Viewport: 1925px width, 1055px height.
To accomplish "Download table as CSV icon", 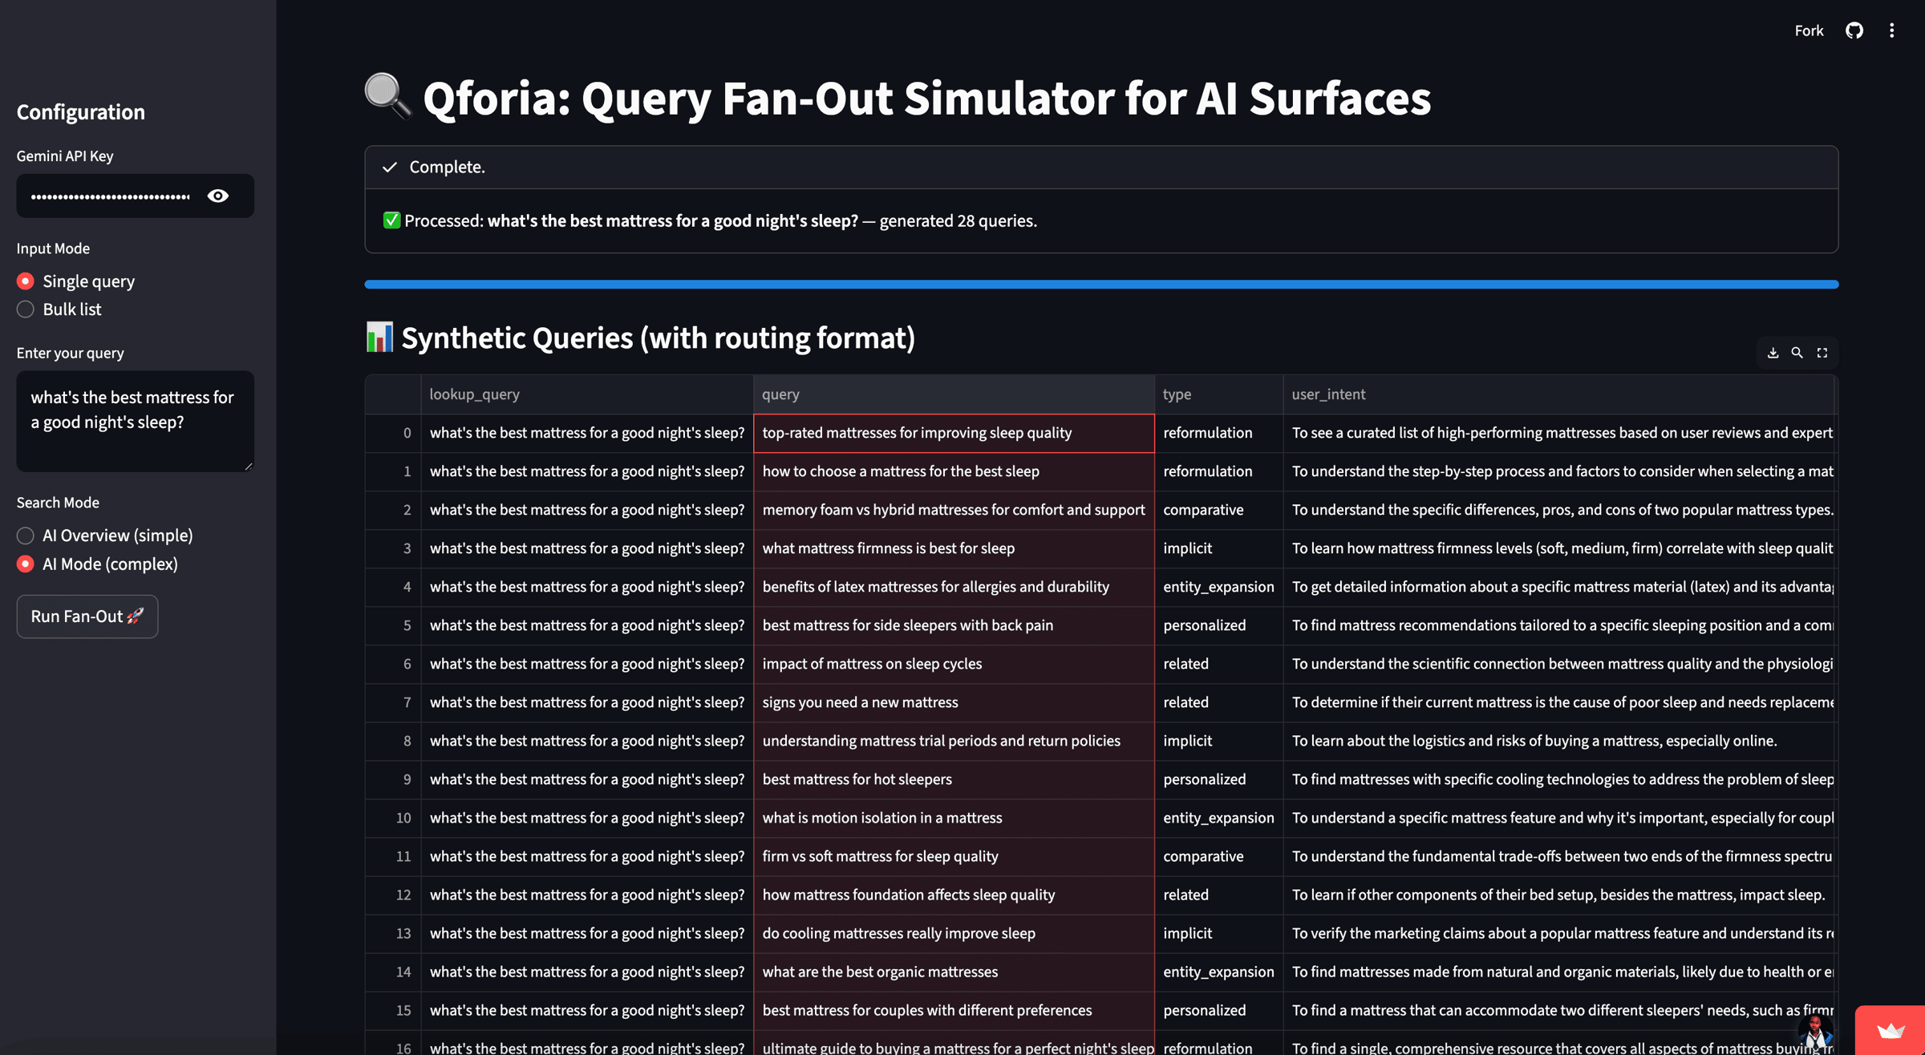I will coord(1773,353).
